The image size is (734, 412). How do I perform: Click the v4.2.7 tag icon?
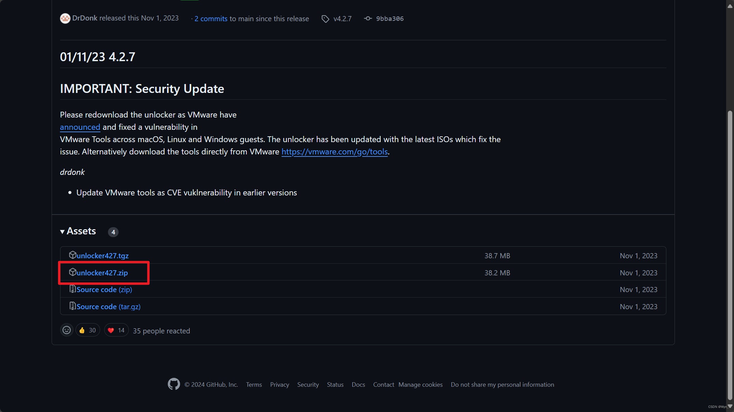pyautogui.click(x=325, y=19)
